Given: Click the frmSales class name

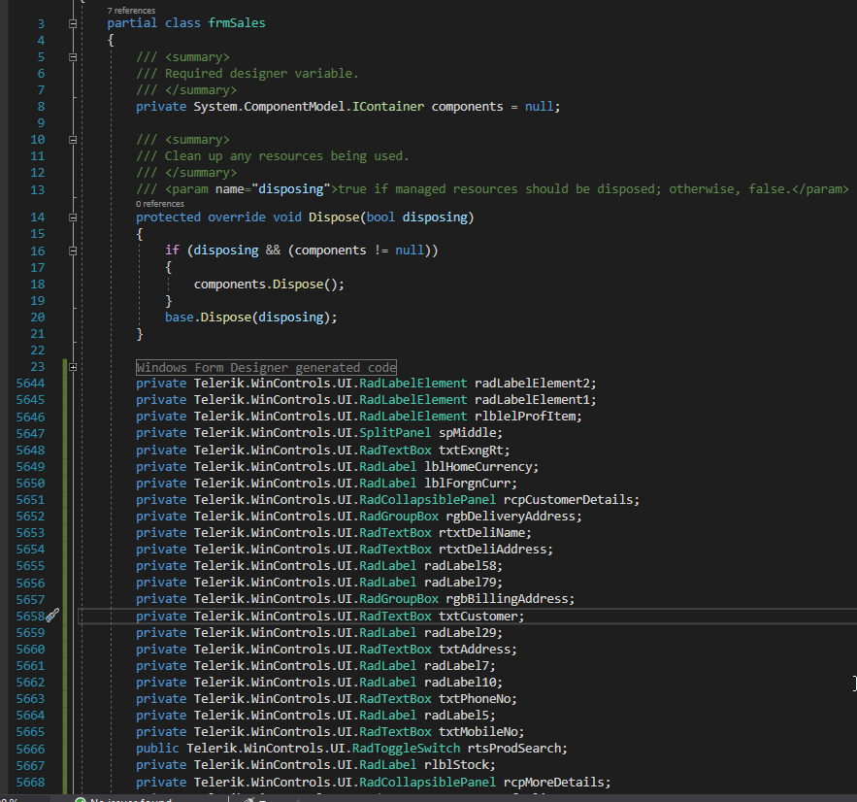Looking at the screenshot, I should [237, 23].
